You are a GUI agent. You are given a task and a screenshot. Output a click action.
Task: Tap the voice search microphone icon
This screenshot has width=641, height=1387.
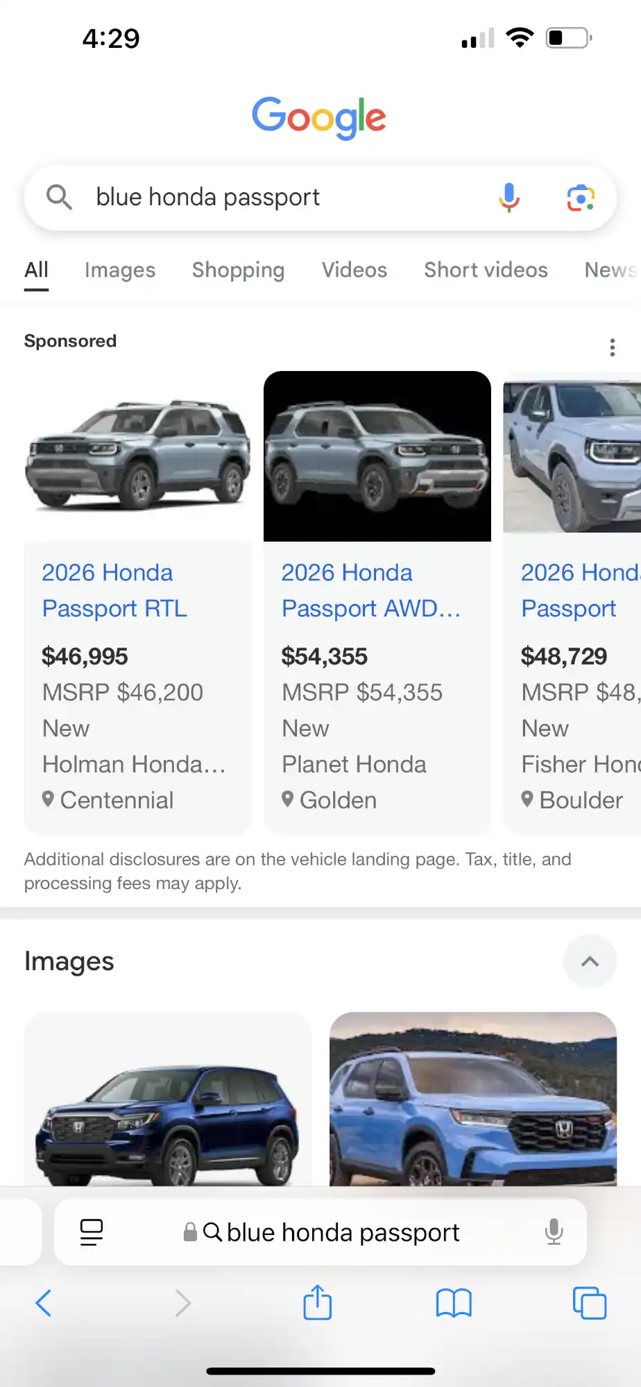pyautogui.click(x=510, y=198)
